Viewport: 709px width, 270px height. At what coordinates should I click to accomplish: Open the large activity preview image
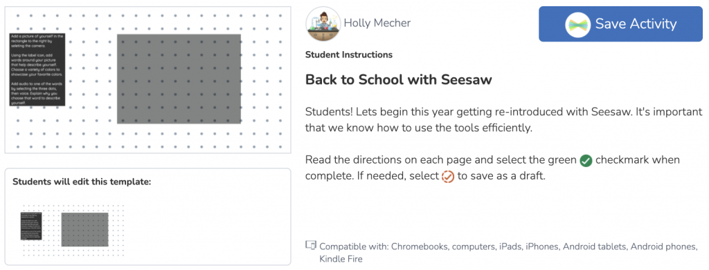click(147, 80)
